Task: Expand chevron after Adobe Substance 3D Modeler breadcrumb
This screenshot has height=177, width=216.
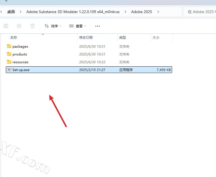Action: pos(125,12)
